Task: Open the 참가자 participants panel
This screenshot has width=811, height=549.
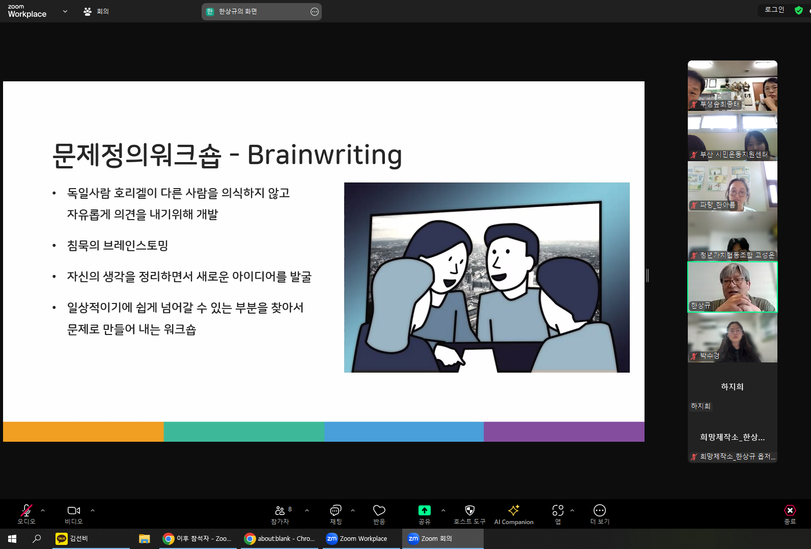Action: tap(280, 514)
